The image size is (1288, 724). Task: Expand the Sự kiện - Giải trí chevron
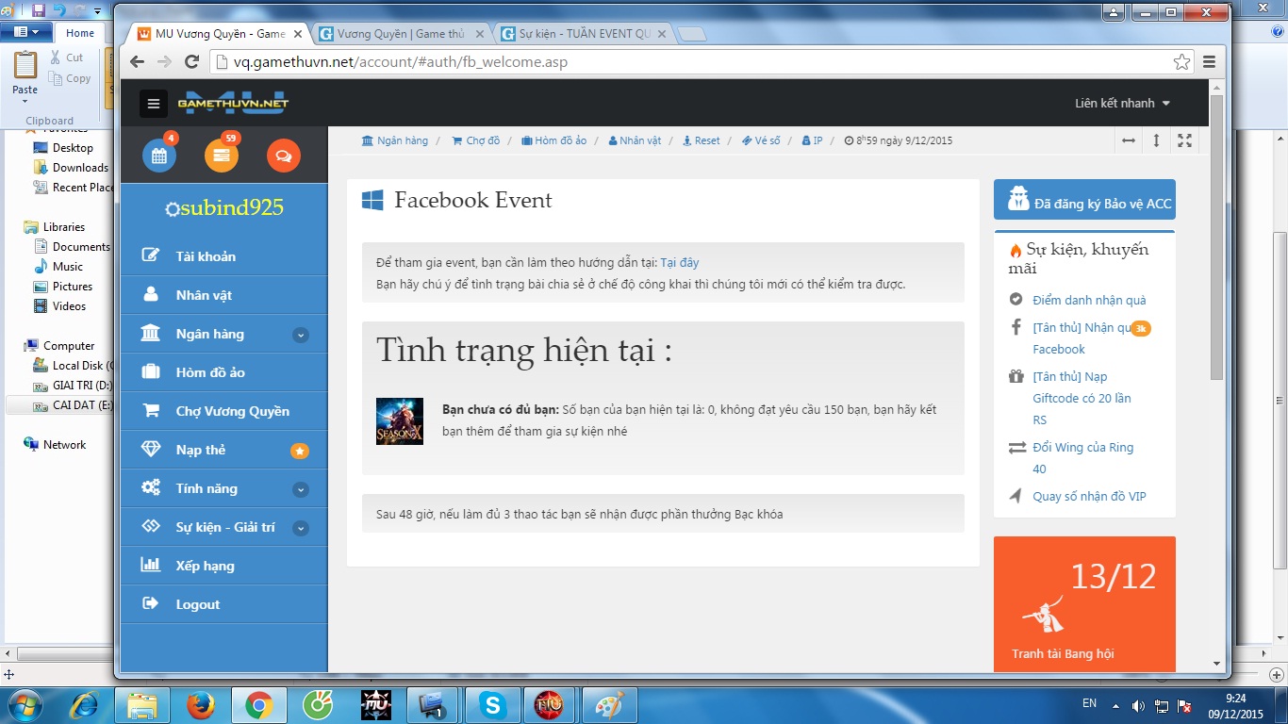pyautogui.click(x=300, y=528)
